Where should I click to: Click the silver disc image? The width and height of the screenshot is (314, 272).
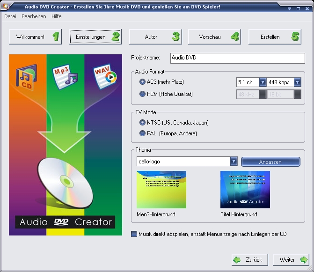66,183
